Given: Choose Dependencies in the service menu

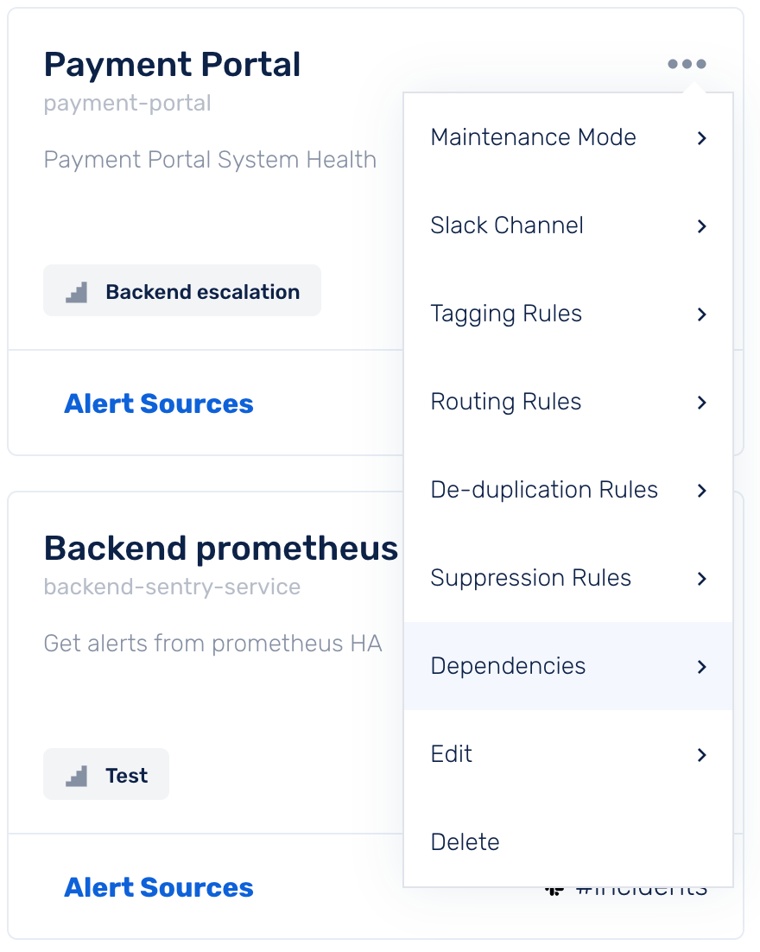Looking at the screenshot, I should click(x=568, y=666).
